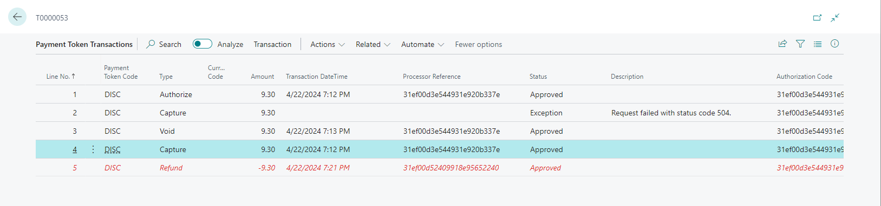Expand the Related menu
The height and width of the screenshot is (206, 881).
click(x=373, y=44)
